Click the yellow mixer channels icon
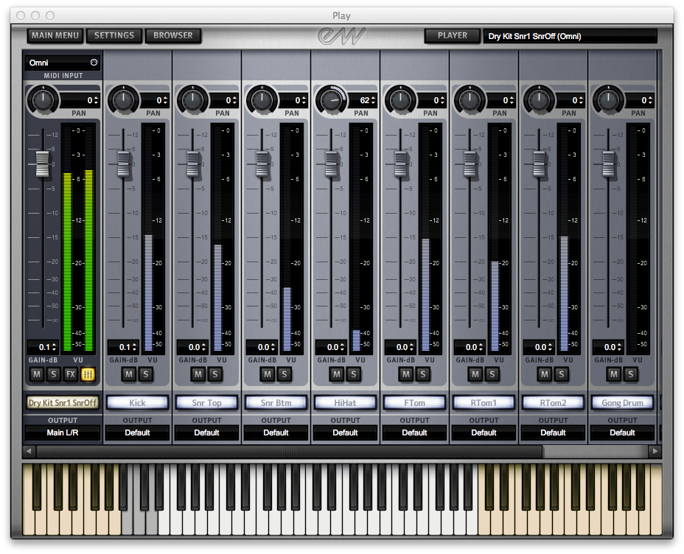This screenshot has width=684, height=554. pos(88,374)
